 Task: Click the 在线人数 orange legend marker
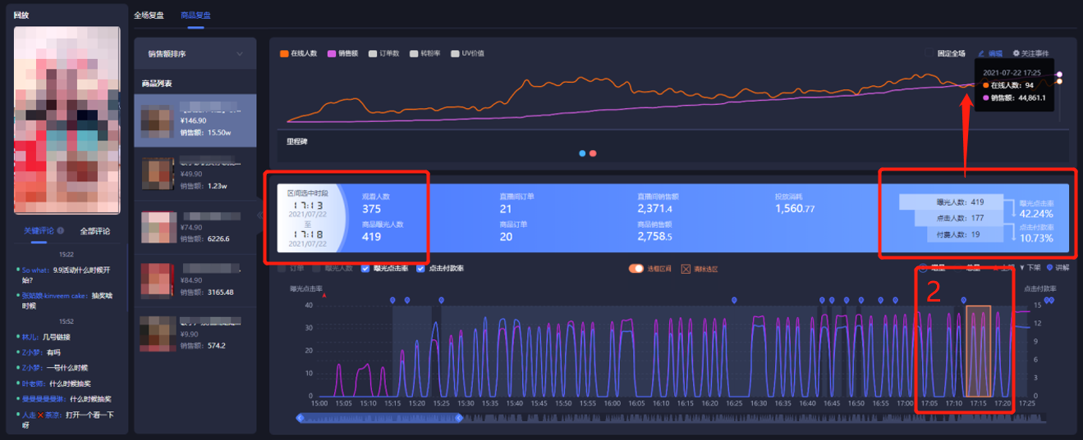pos(284,53)
